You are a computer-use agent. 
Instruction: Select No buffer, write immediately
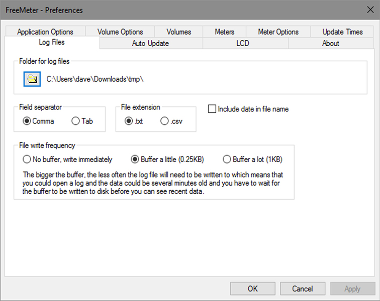pos(67,159)
